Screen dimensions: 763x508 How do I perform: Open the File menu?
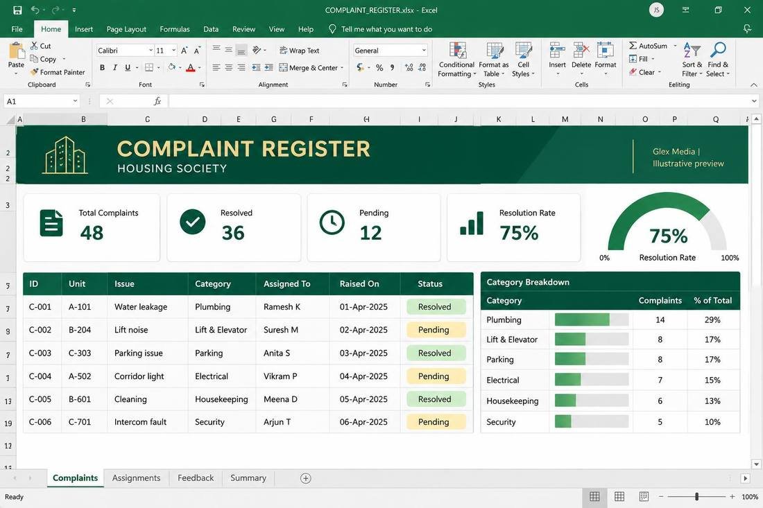[17, 29]
